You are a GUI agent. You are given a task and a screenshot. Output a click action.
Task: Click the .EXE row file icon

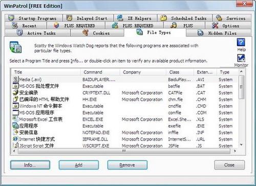(x=16, y=125)
